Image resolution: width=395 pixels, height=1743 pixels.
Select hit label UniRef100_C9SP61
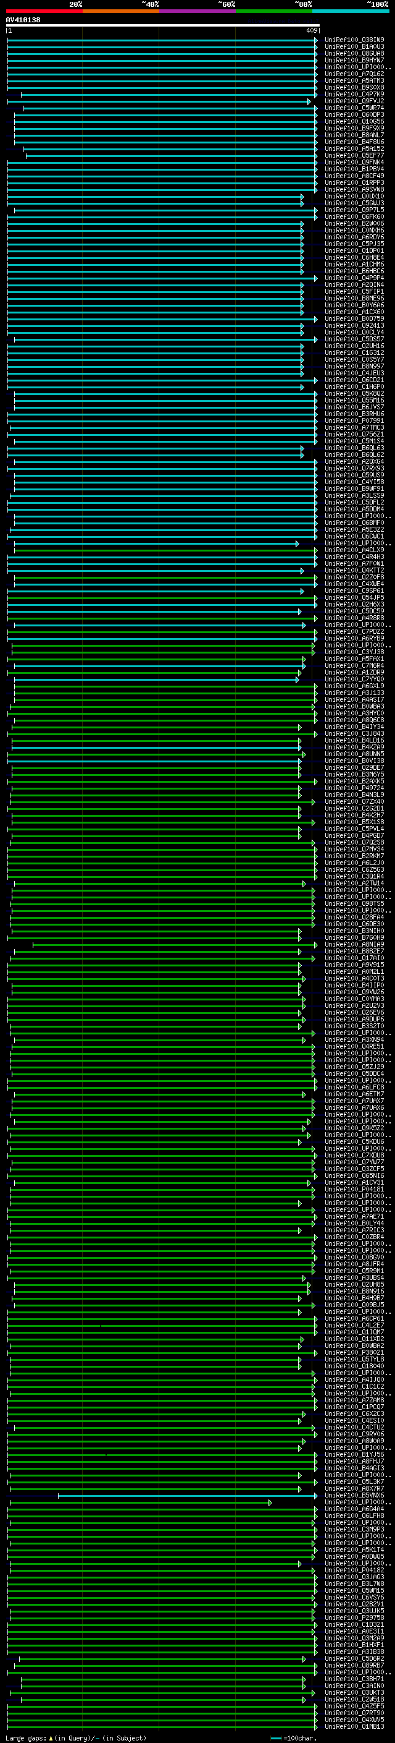(x=354, y=590)
